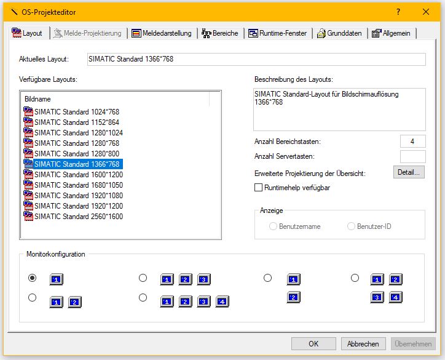Open the Layout tab
This screenshot has height=360, width=445.
(27, 33)
